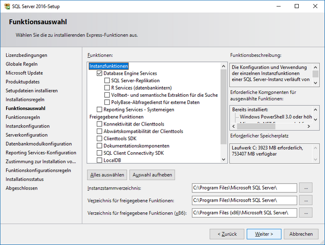Screen dimensions: 325x245
Task: Select Freigegebene Funktionen tree node
Action: pos(116,117)
